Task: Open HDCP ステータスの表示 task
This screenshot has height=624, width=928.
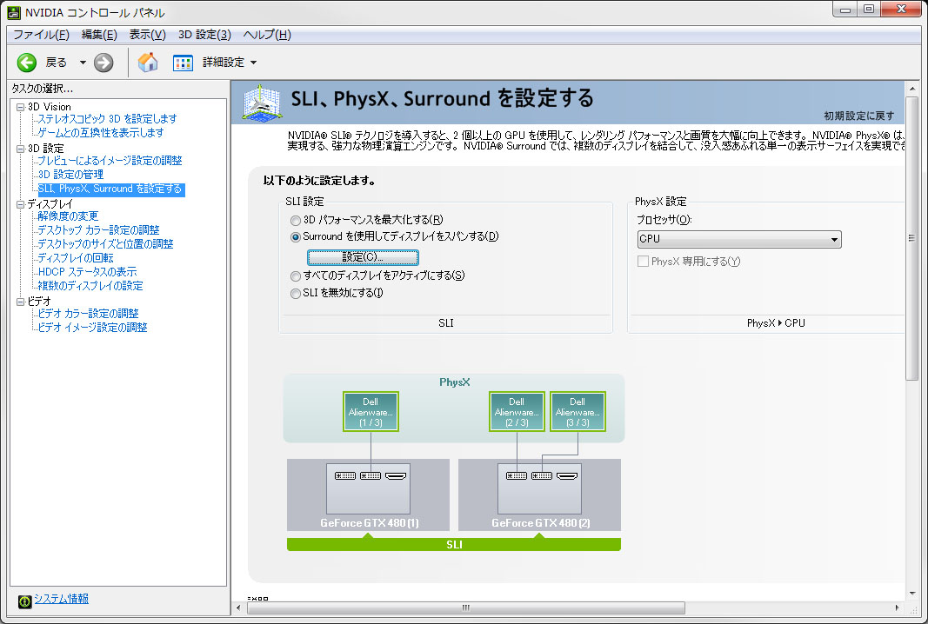Action: 87,271
